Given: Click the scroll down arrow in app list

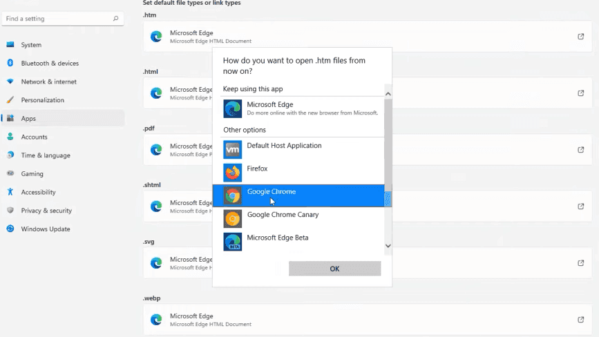Looking at the screenshot, I should tap(388, 246).
